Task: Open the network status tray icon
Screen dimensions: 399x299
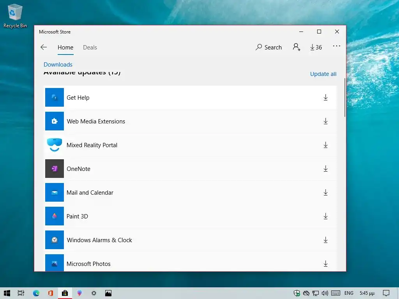Action: (316, 293)
